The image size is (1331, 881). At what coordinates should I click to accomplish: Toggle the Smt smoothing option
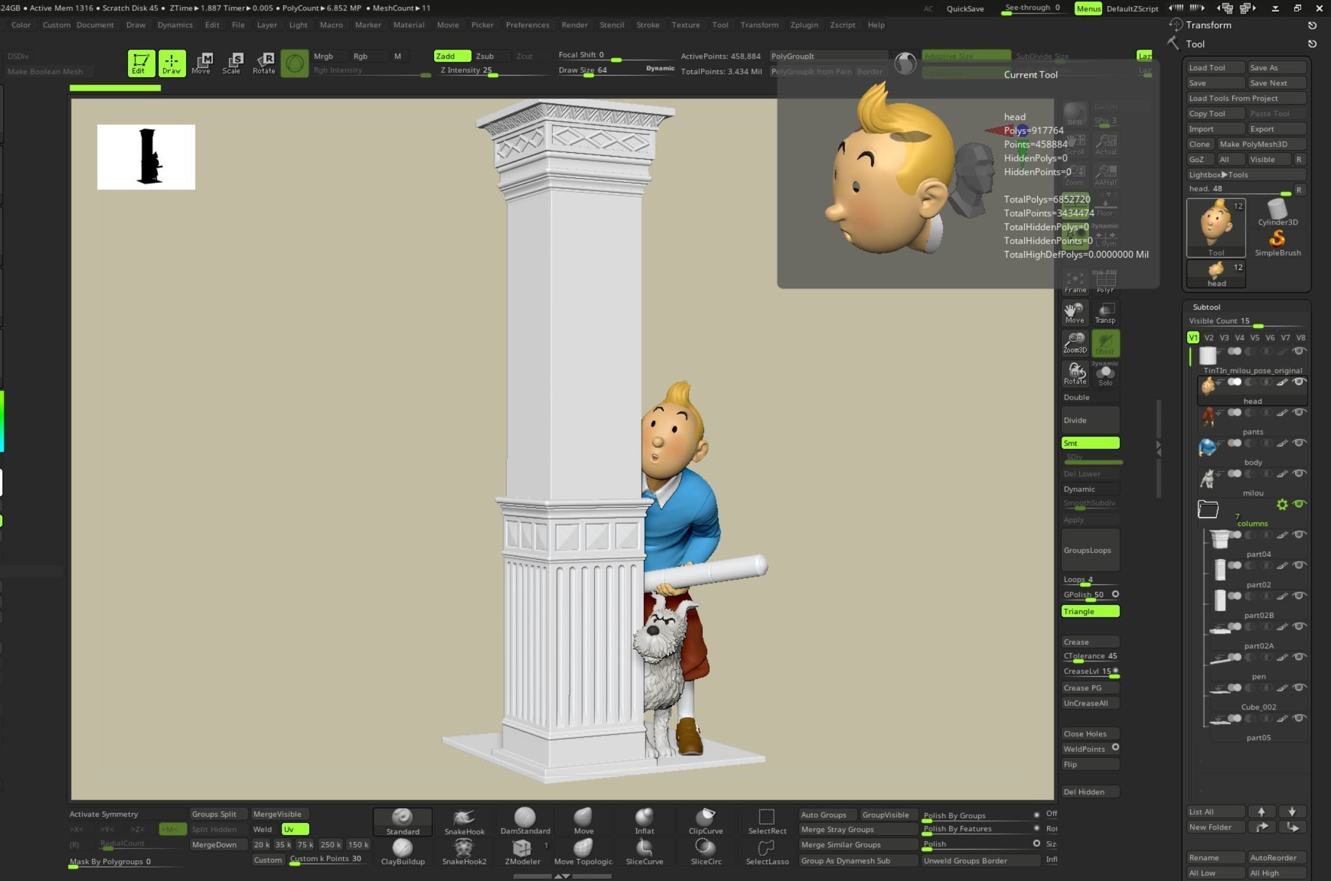click(1090, 443)
